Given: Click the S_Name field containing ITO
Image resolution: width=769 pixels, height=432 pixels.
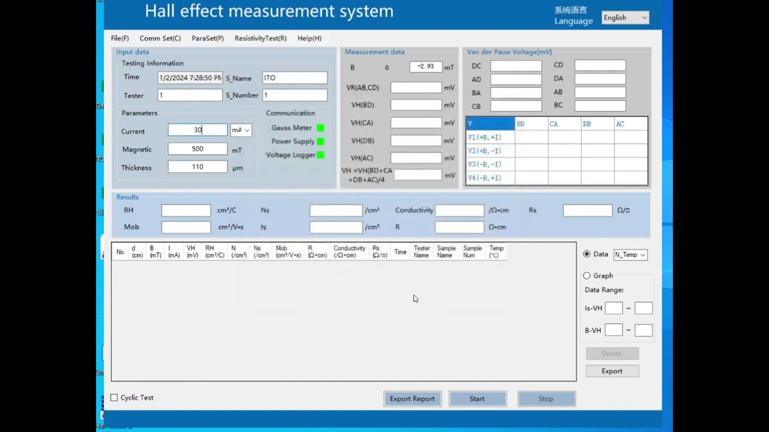Looking at the screenshot, I should pos(295,78).
